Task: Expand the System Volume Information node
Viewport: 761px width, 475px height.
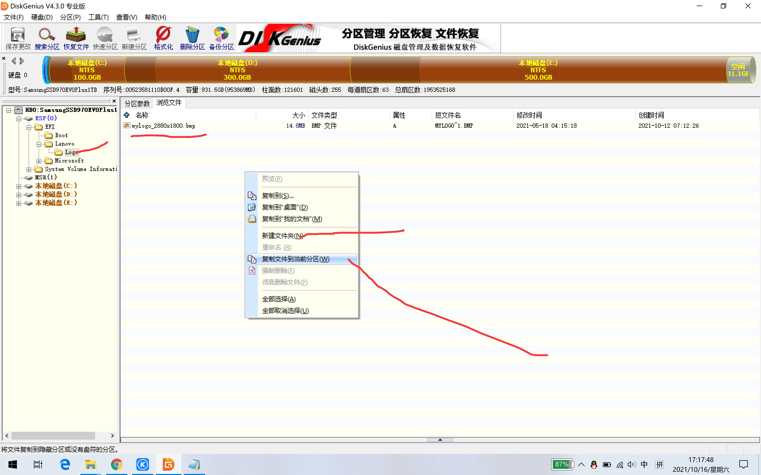Action: pyautogui.click(x=29, y=170)
